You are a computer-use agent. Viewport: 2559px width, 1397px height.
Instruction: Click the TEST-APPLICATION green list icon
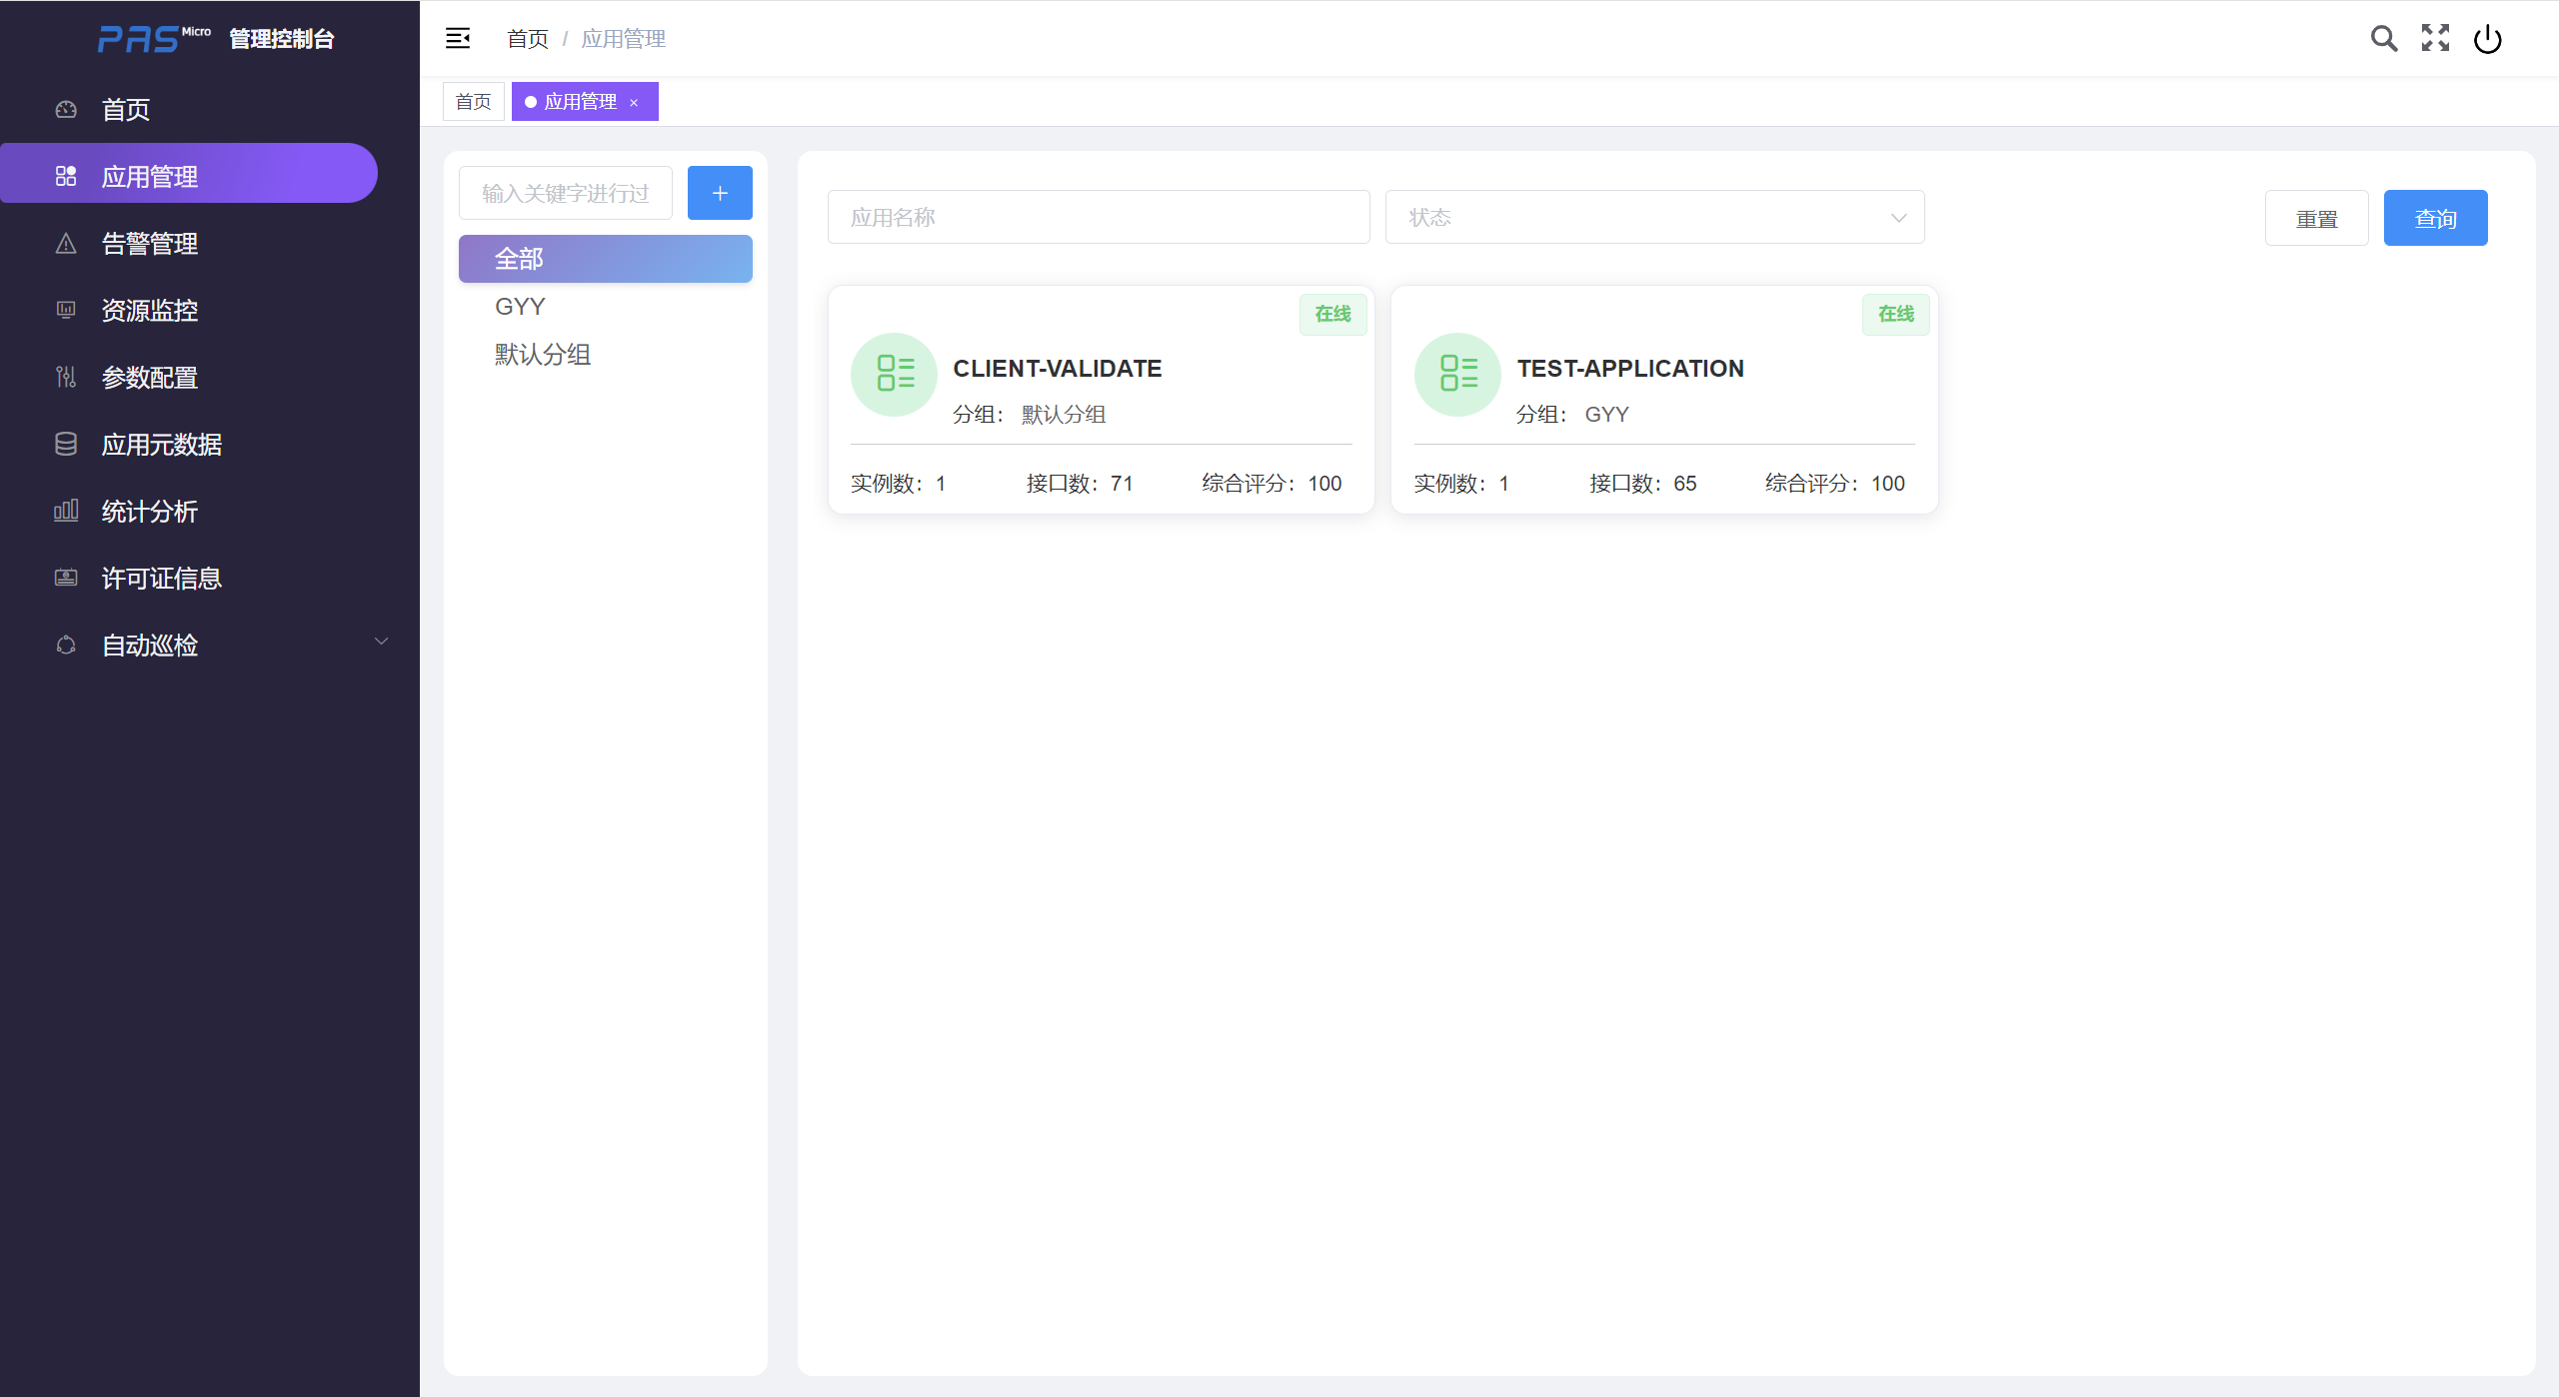(1457, 375)
